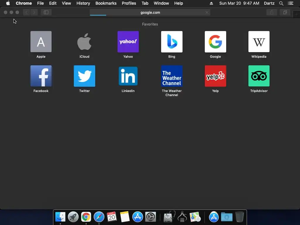The height and width of the screenshot is (225, 300).
Task: Open the View menu
Action: (x=67, y=3)
